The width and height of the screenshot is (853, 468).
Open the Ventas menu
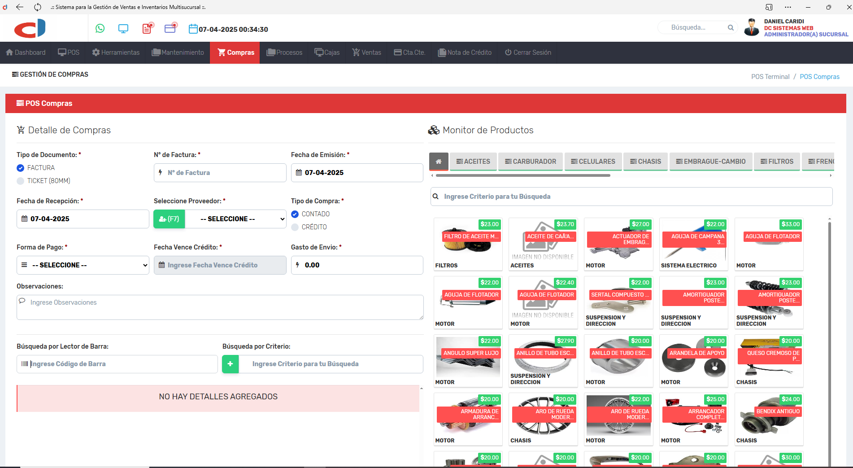[x=366, y=52]
